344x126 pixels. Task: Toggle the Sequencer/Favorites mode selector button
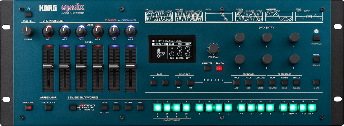tap(73, 108)
